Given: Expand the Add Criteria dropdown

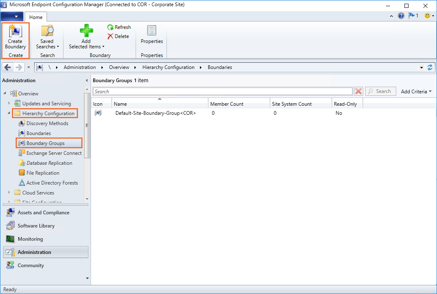Looking at the screenshot, I should pos(416,91).
